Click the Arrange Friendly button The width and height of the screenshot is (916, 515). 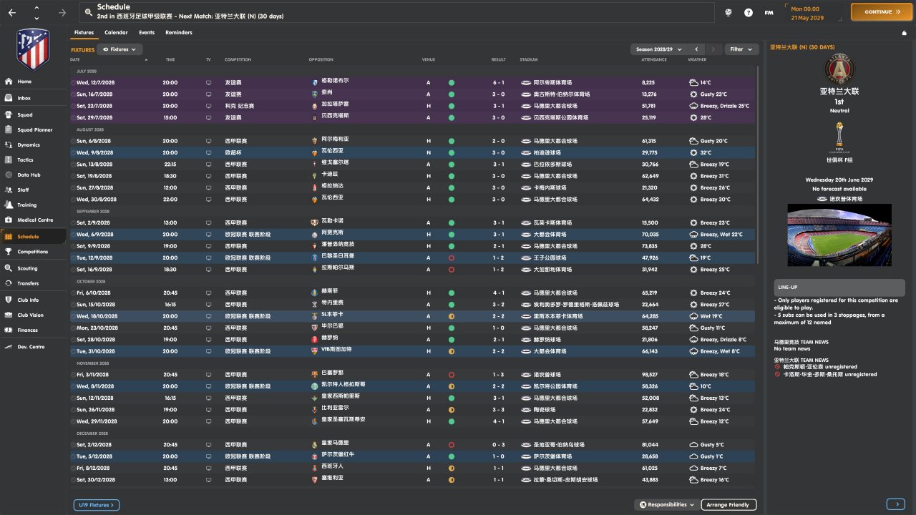[x=728, y=505]
